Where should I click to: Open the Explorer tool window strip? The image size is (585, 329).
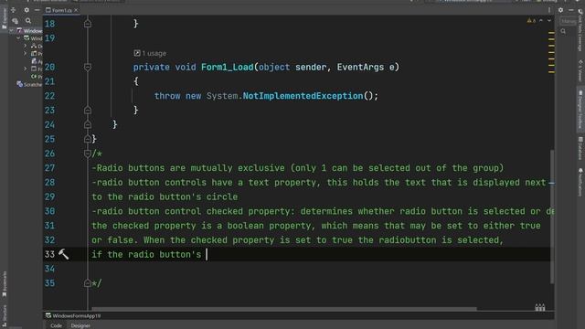click(5, 18)
